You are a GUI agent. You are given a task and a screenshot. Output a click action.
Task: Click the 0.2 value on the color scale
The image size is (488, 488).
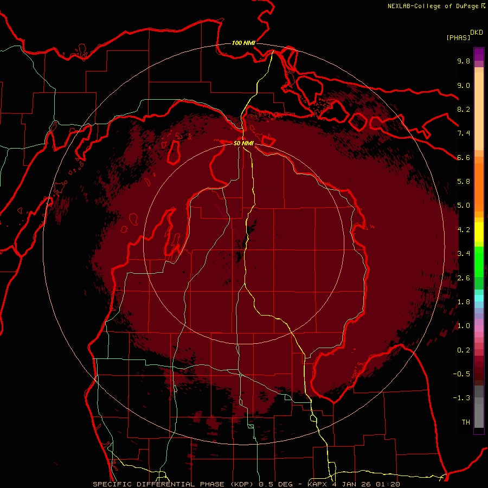coord(464,350)
